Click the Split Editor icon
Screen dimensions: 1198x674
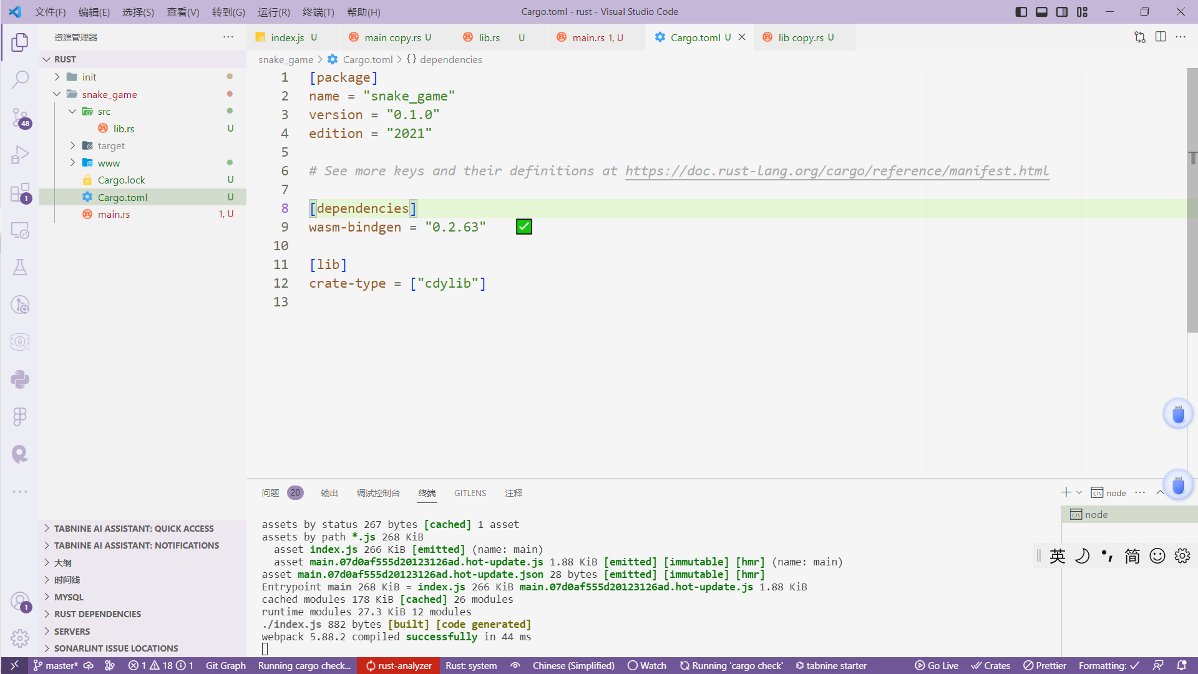[x=1161, y=37]
